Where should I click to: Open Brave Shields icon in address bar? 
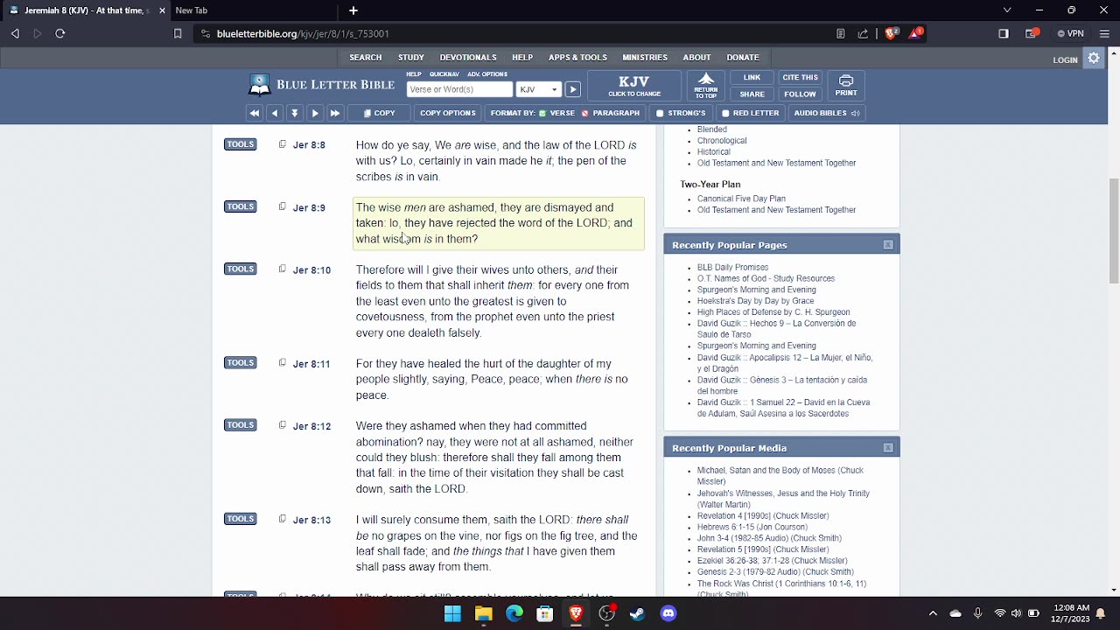tap(892, 33)
